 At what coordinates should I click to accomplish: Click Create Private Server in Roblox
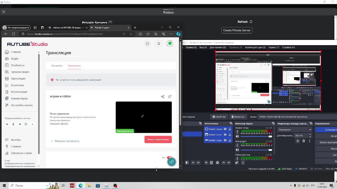237,30
